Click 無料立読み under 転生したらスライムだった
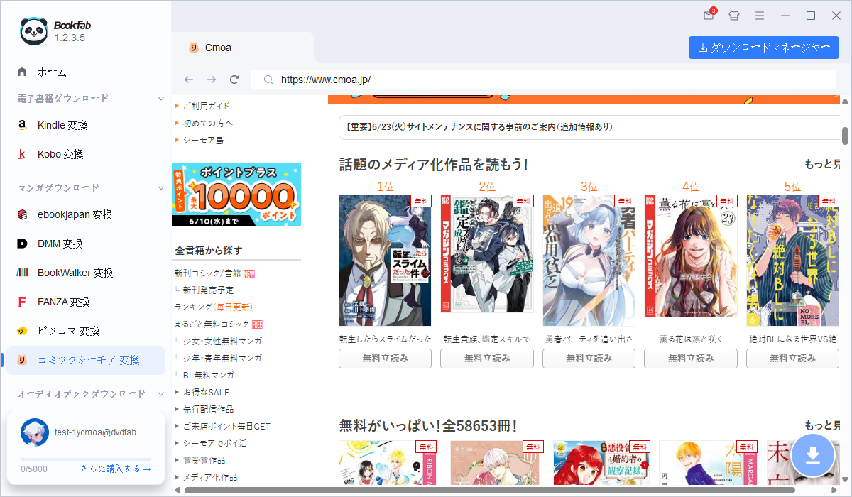This screenshot has width=852, height=497. (x=385, y=359)
